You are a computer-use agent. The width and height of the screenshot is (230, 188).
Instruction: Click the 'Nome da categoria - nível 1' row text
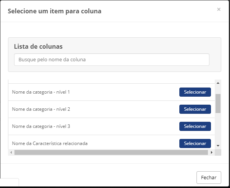click(x=41, y=92)
